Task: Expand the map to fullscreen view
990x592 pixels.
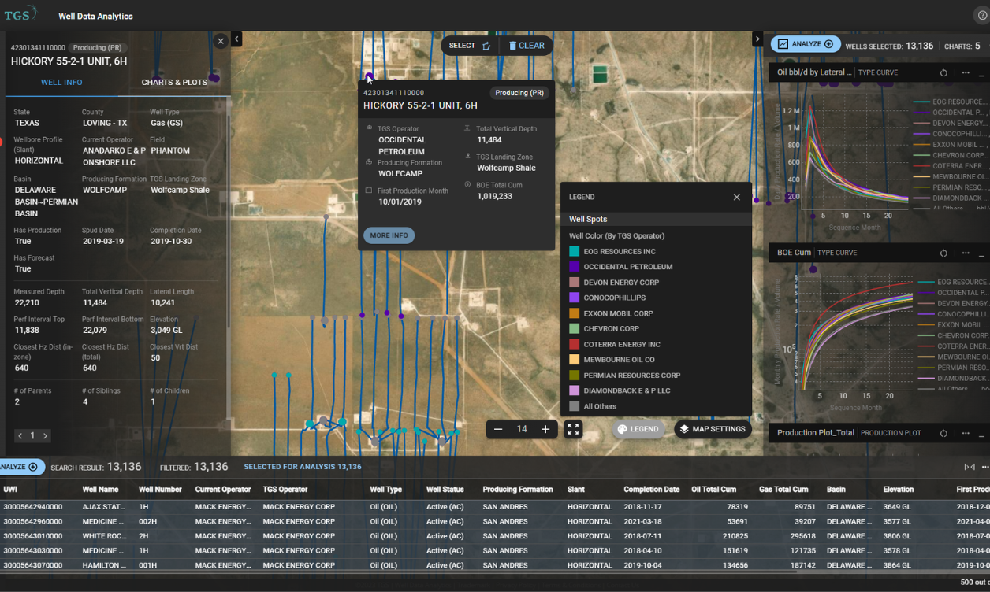Action: [574, 429]
